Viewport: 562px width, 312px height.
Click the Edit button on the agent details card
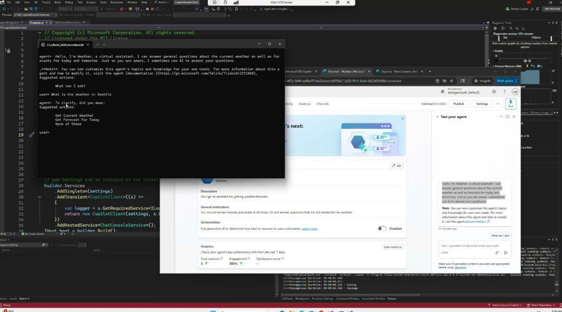point(396,166)
